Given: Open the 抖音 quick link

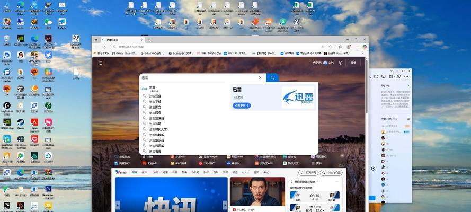Looking at the screenshot, I should tap(147, 157).
